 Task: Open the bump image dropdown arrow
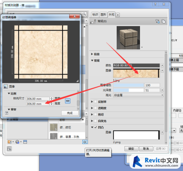(162, 132)
